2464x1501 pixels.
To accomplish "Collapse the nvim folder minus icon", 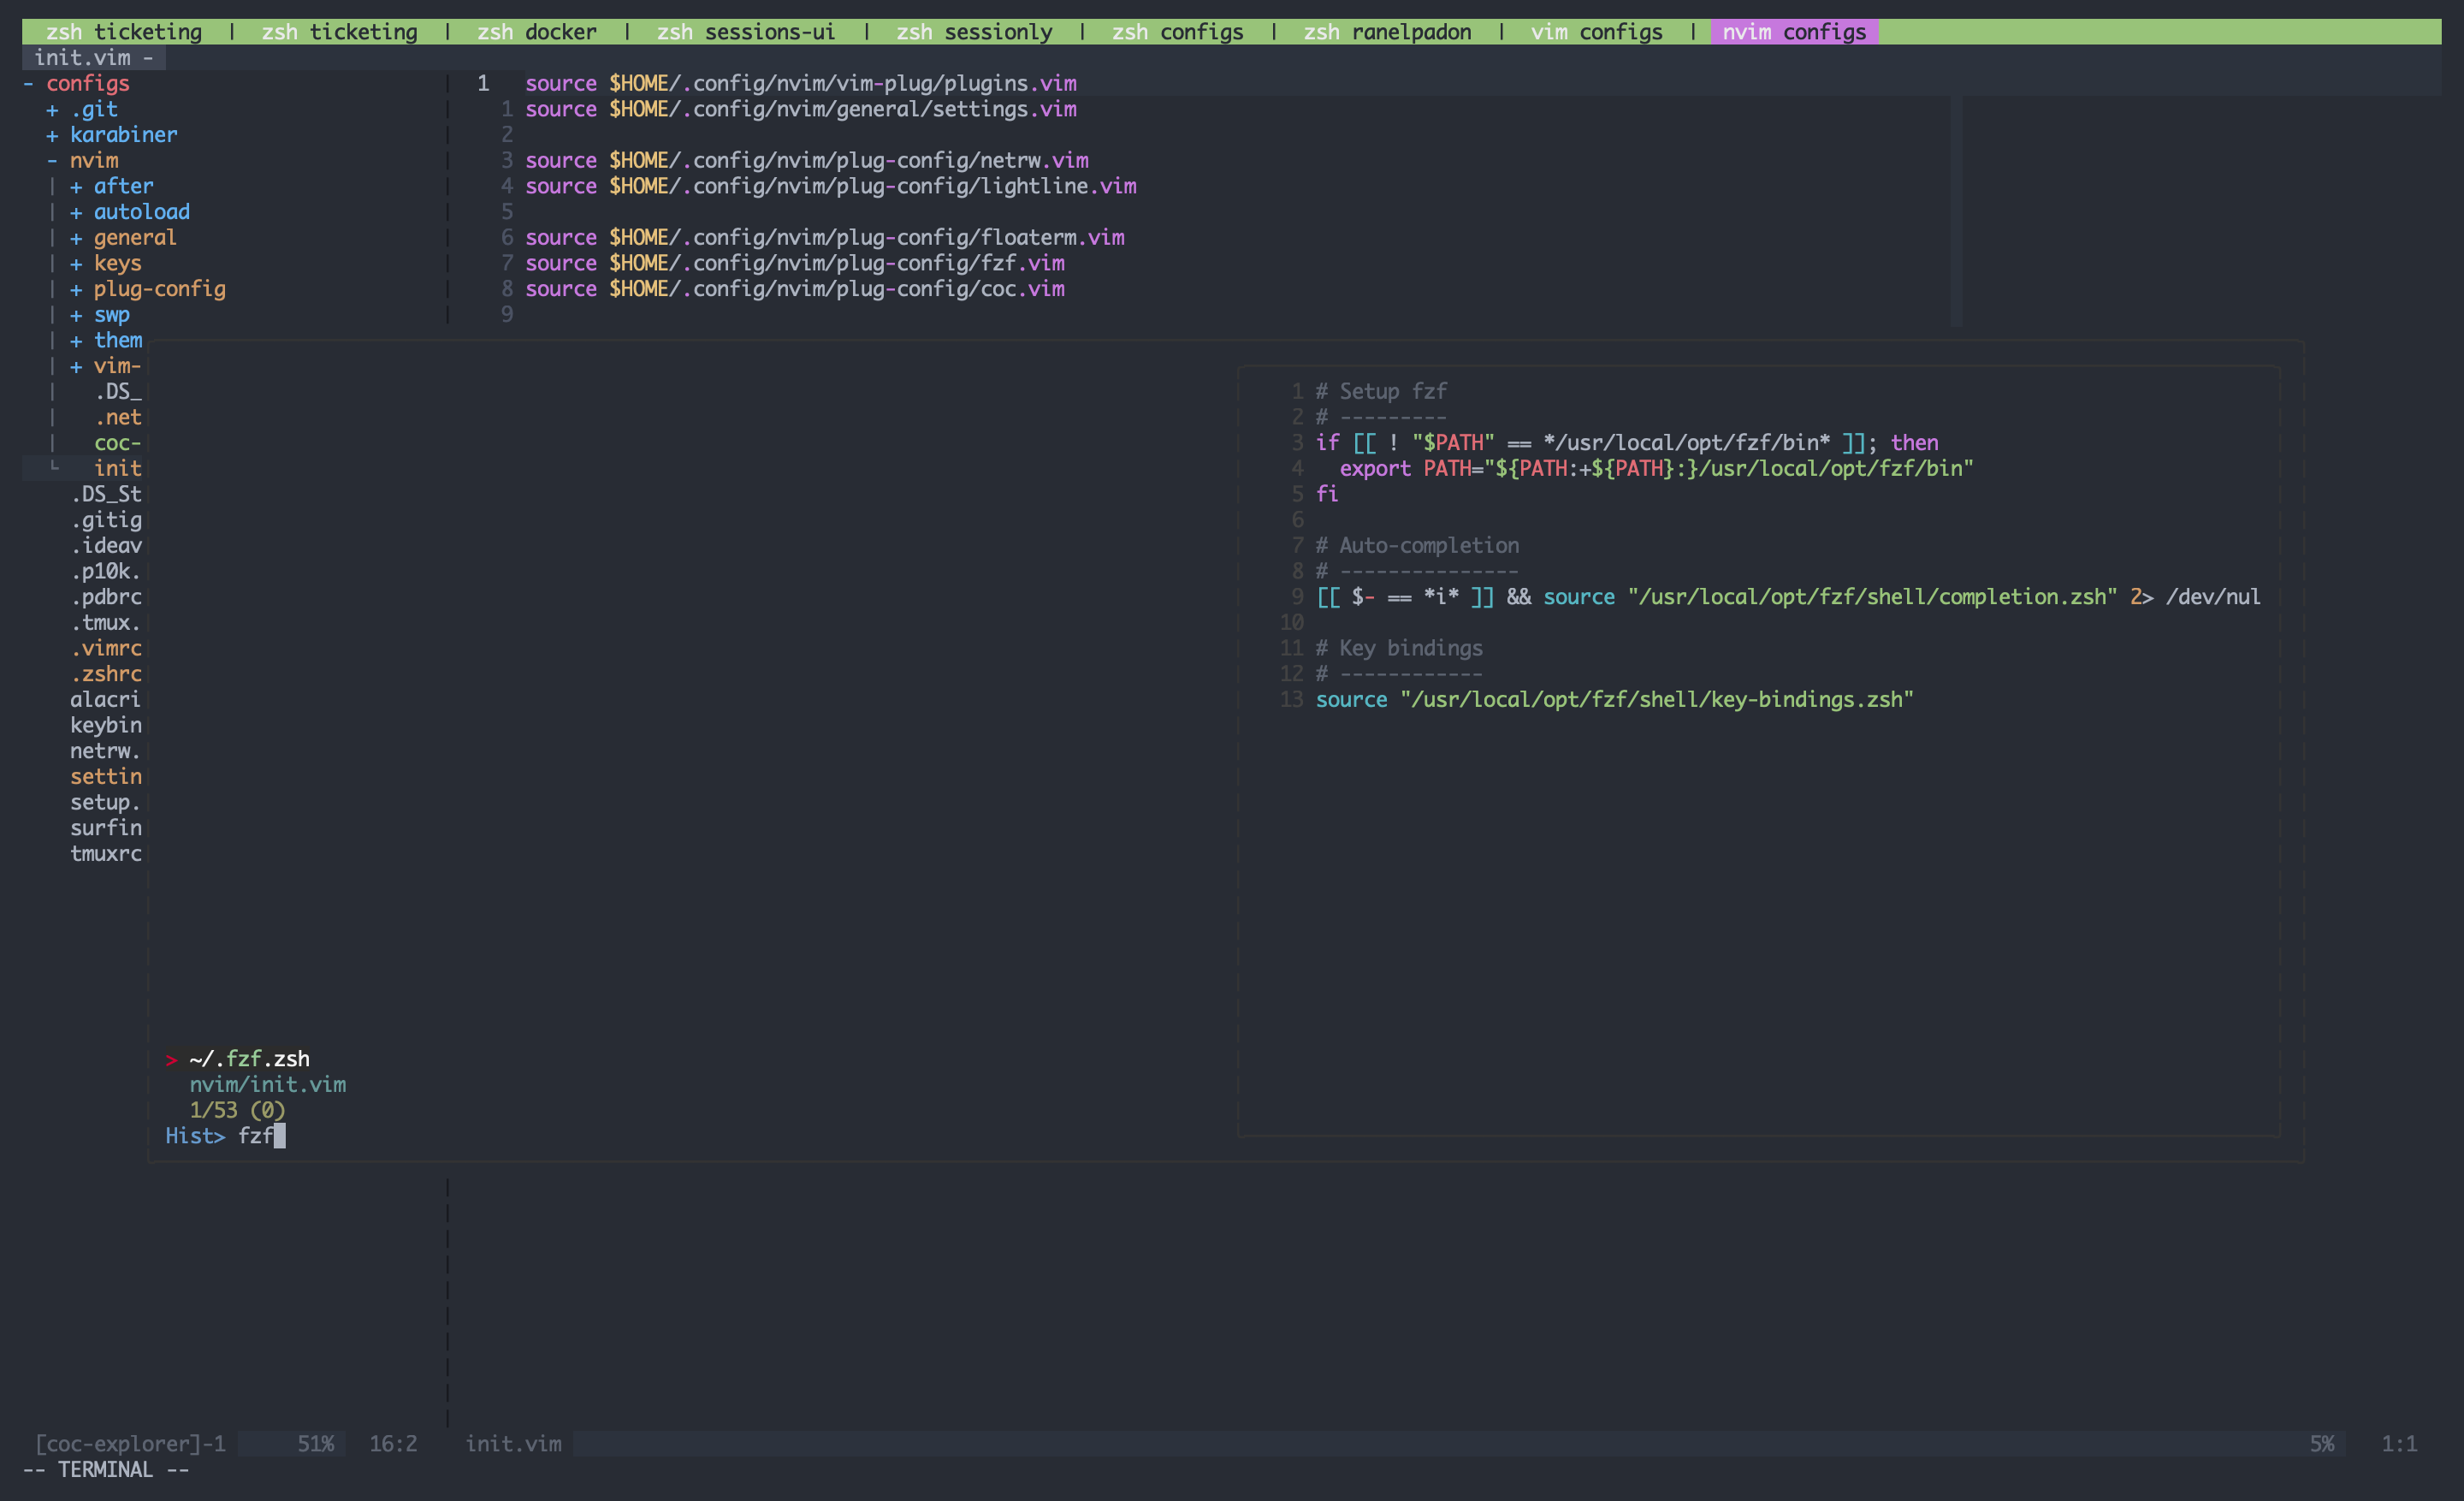I will [52, 161].
